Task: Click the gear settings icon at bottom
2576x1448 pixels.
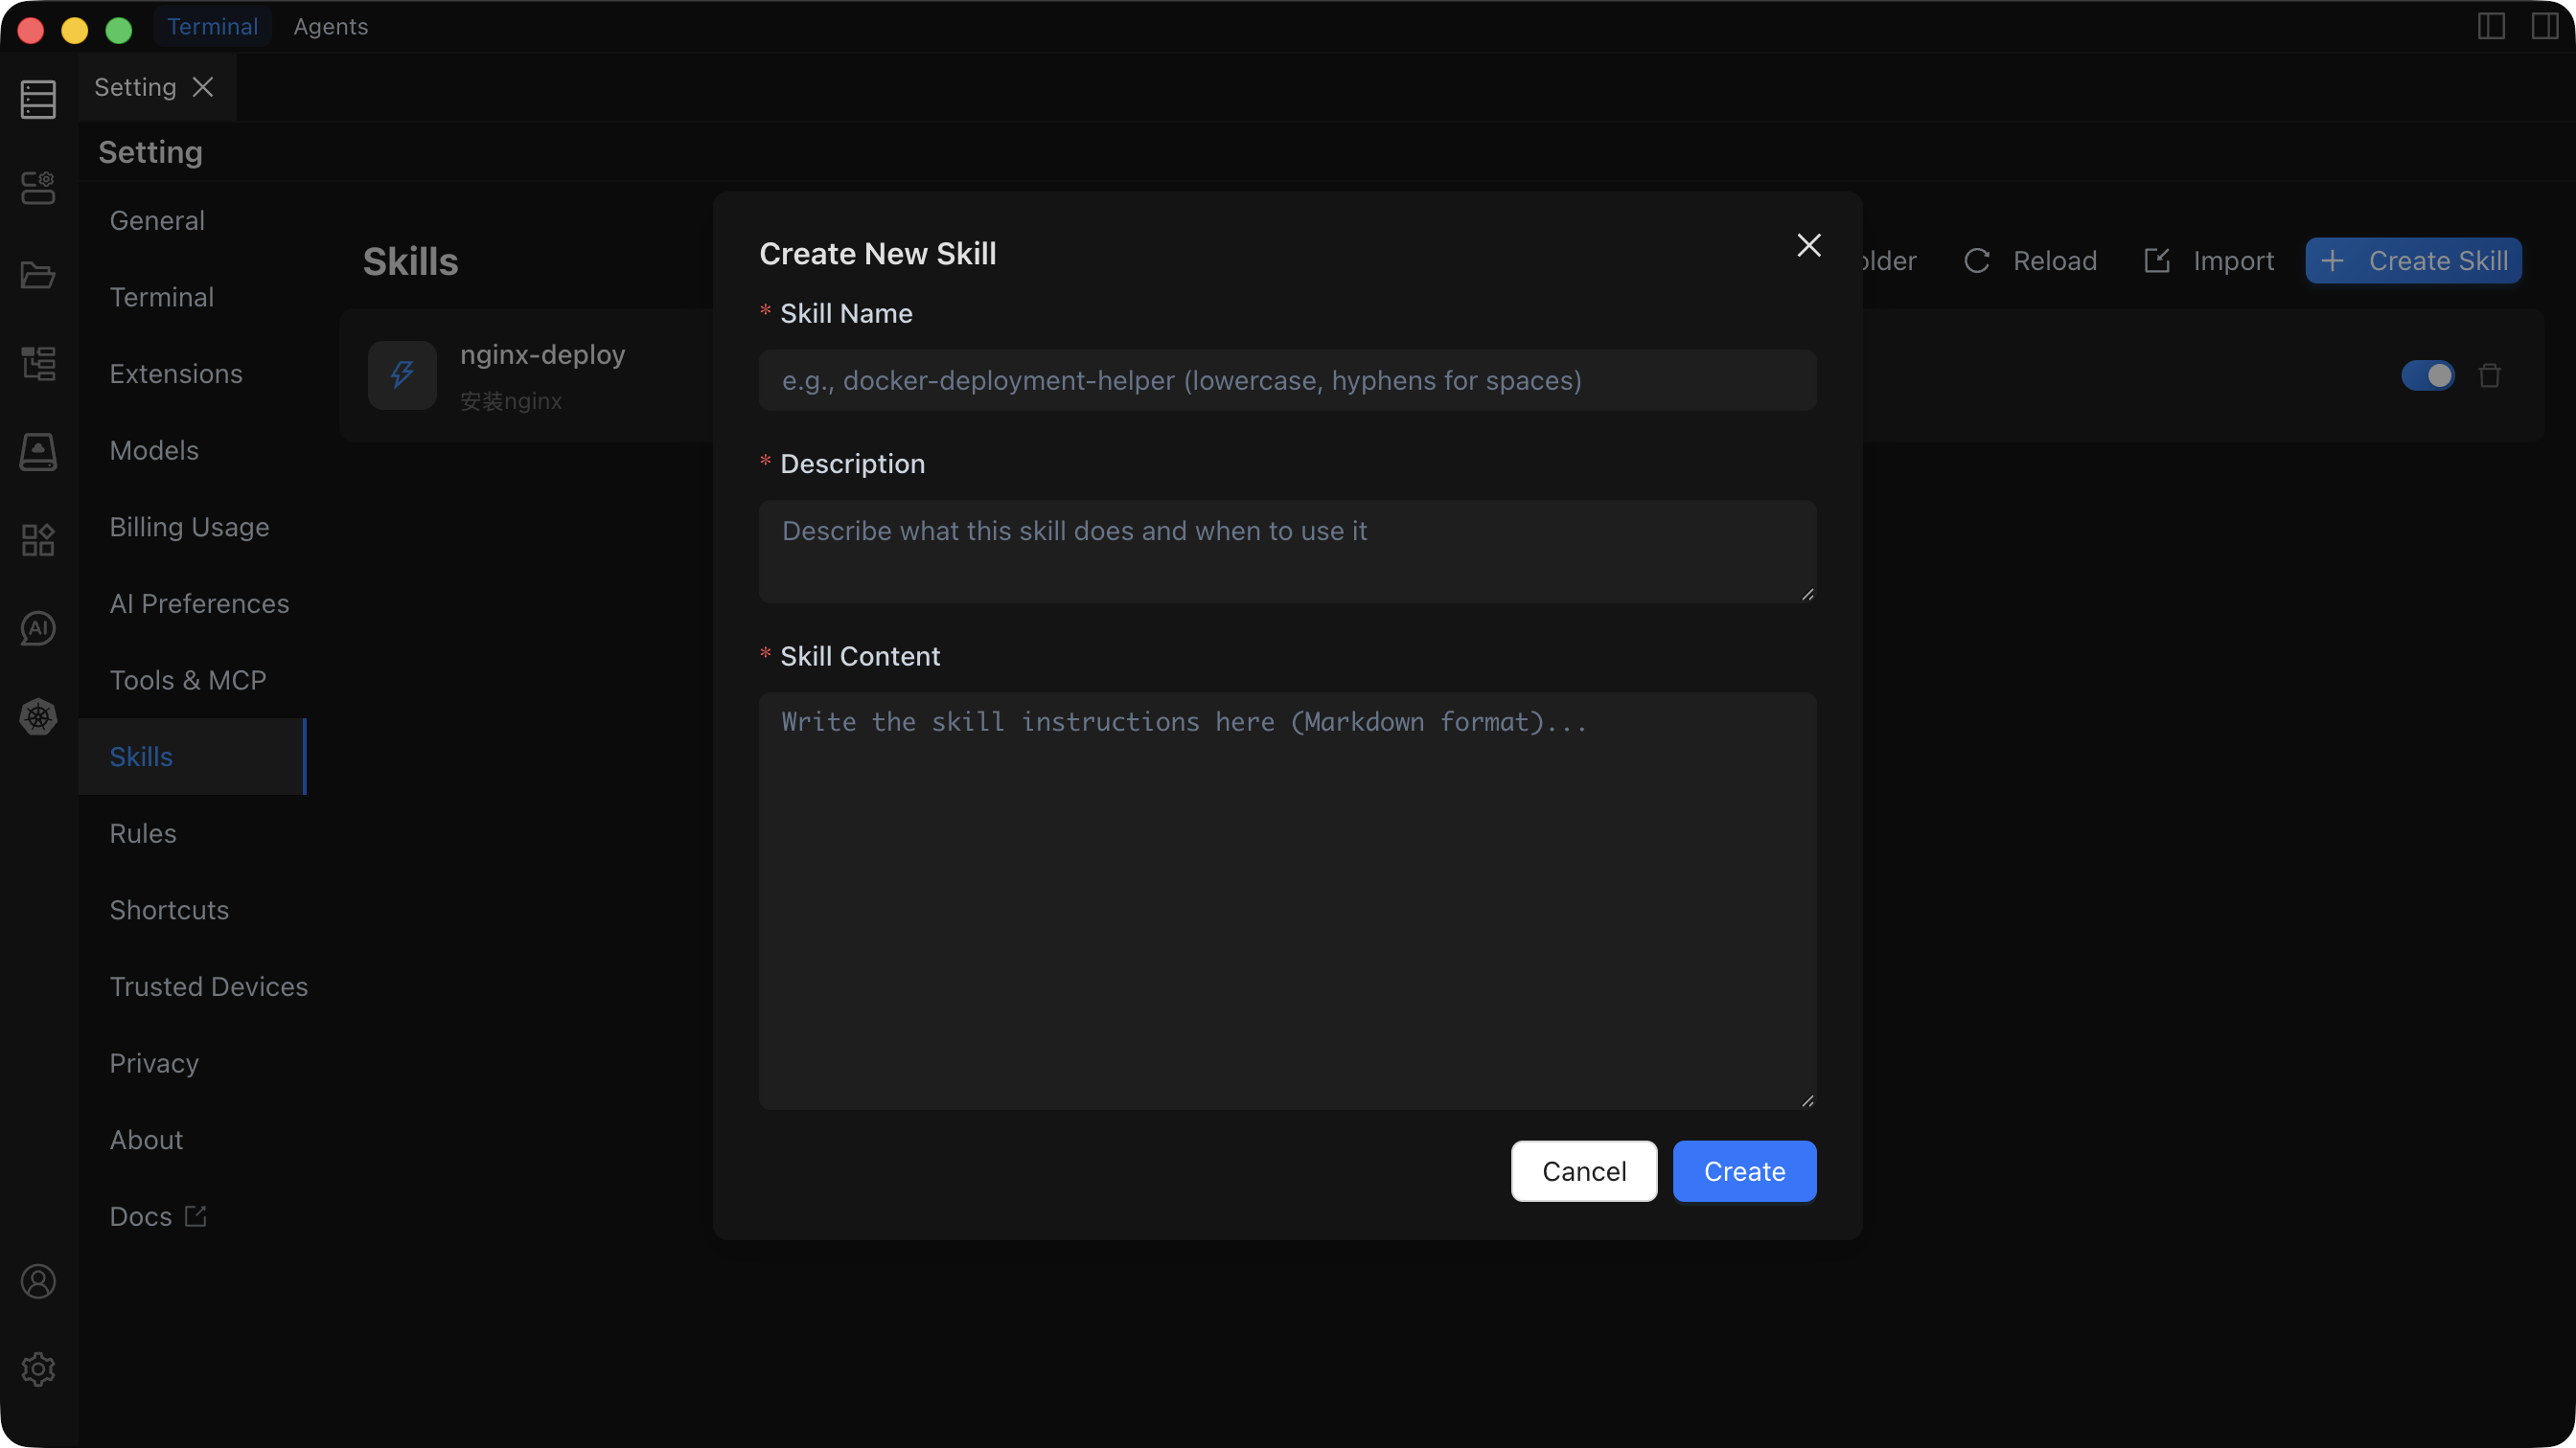Action: (x=38, y=1369)
